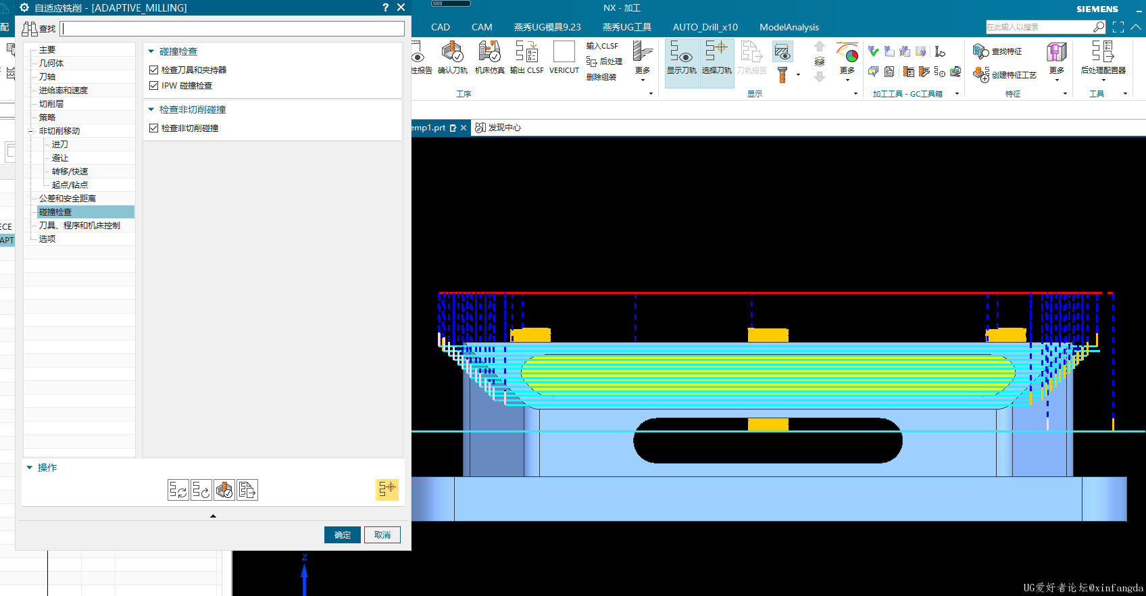
Task: Click the 确定 OK button
Action: [x=343, y=535]
